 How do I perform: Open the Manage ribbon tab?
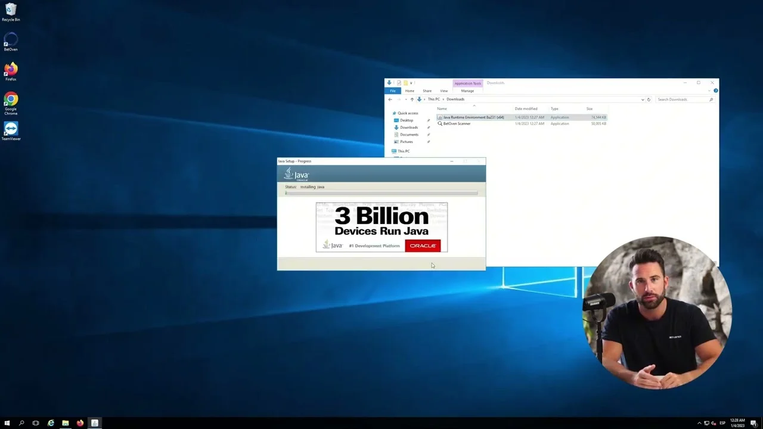[467, 91]
